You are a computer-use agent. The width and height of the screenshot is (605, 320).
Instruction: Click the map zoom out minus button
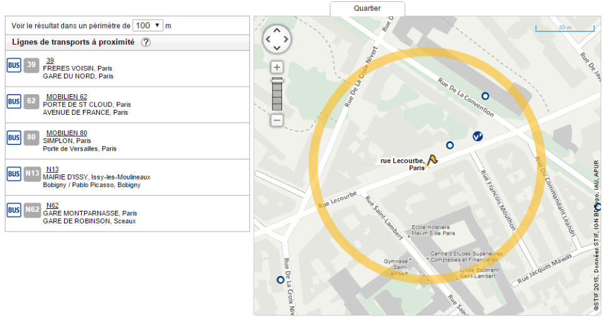pos(277,120)
